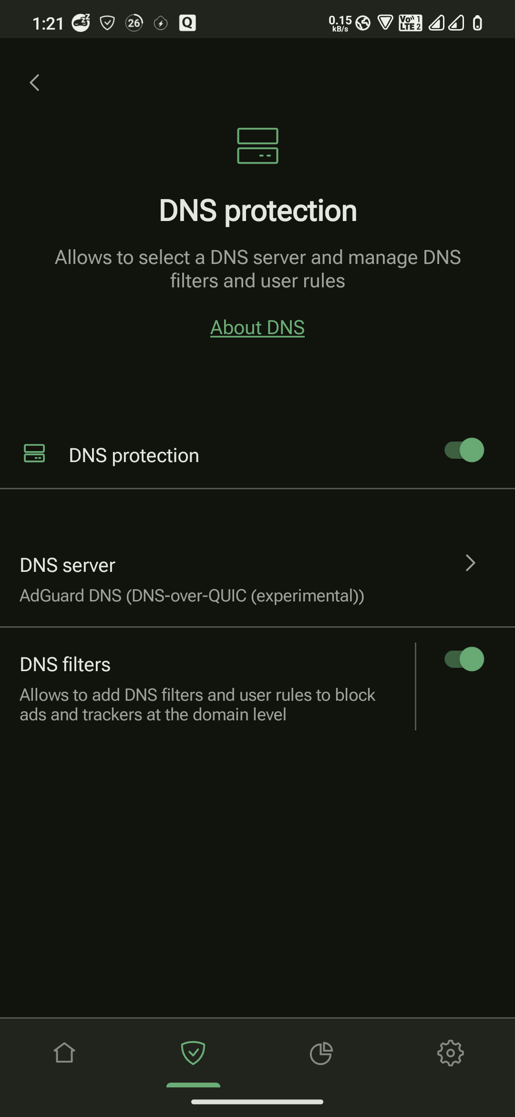
Task: Enable DNS protection using its switch
Action: (x=462, y=450)
